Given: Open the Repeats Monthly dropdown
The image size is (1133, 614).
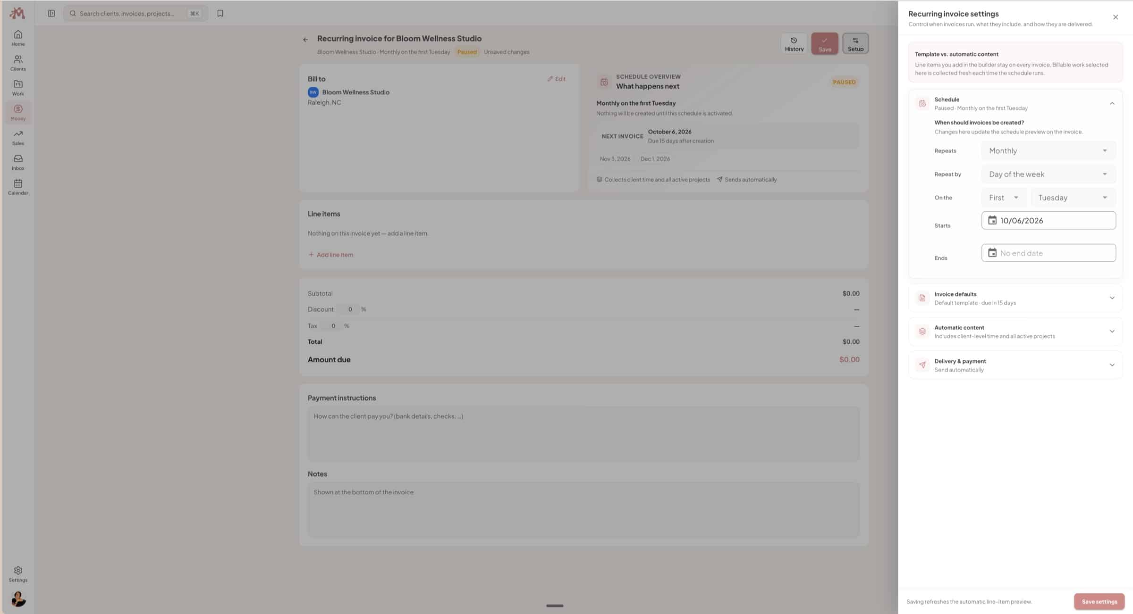Looking at the screenshot, I should click(1048, 150).
